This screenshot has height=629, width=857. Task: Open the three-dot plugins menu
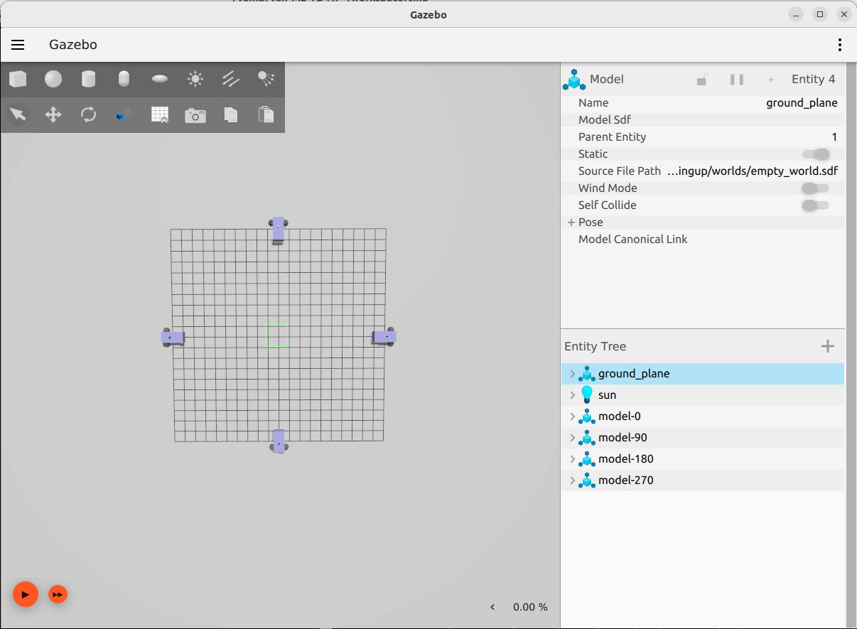[x=840, y=45]
